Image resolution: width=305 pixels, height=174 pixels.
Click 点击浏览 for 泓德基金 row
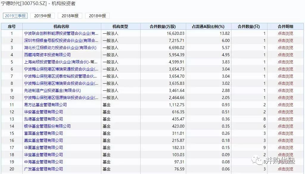point(285,119)
